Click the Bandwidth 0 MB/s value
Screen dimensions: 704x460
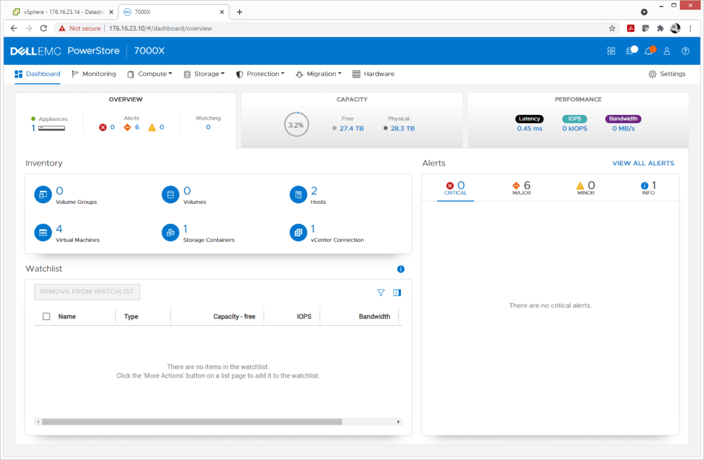[623, 128]
